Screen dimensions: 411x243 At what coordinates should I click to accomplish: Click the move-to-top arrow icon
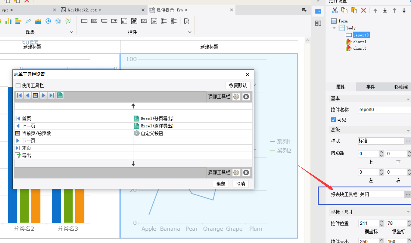[x=375, y=11]
